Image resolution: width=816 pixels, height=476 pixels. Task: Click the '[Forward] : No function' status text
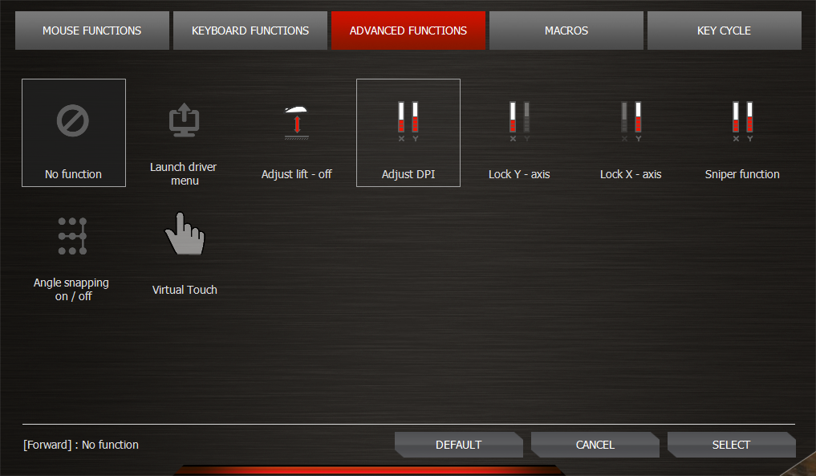(x=81, y=445)
